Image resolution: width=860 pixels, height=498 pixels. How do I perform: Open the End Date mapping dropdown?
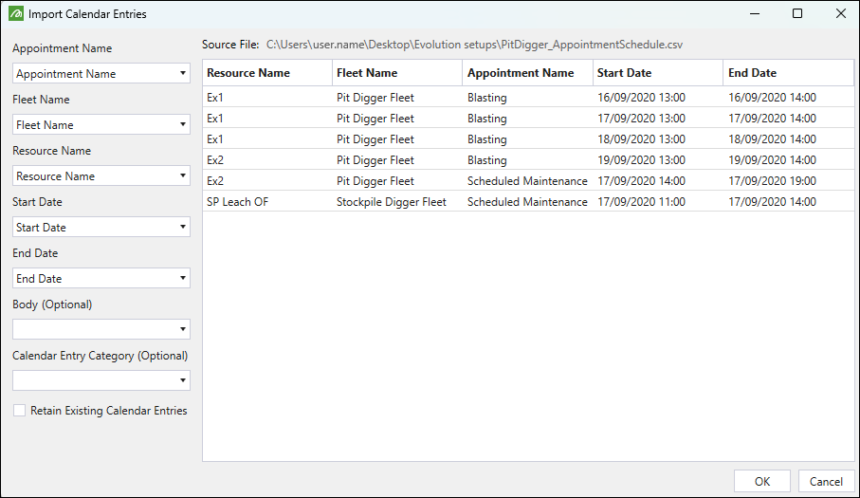(101, 278)
